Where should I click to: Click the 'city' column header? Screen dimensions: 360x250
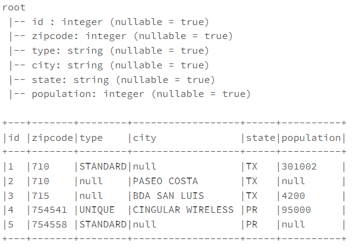145,138
